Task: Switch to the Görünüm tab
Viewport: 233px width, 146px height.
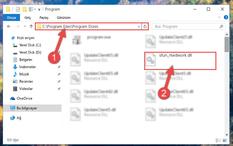Action: pos(64,18)
